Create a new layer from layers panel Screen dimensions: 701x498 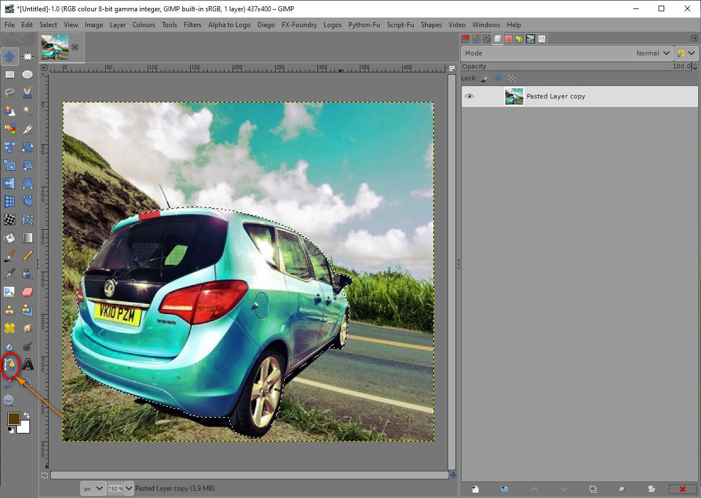(475, 489)
